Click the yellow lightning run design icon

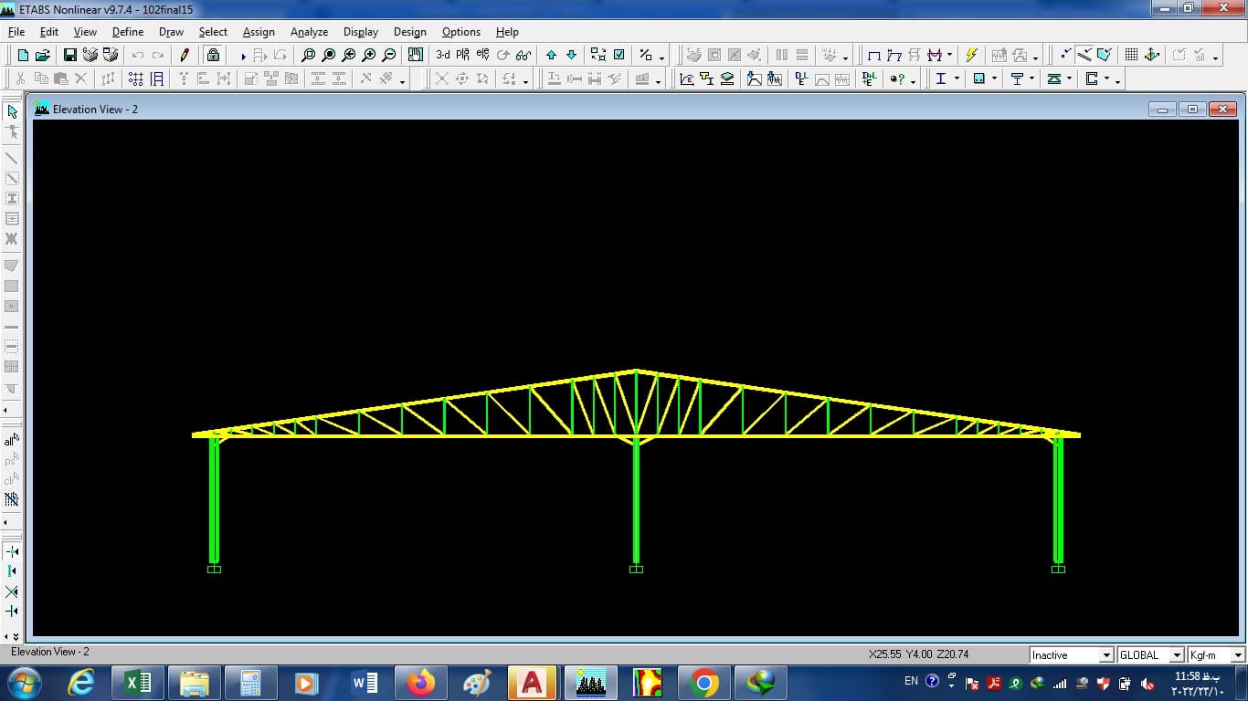971,55
